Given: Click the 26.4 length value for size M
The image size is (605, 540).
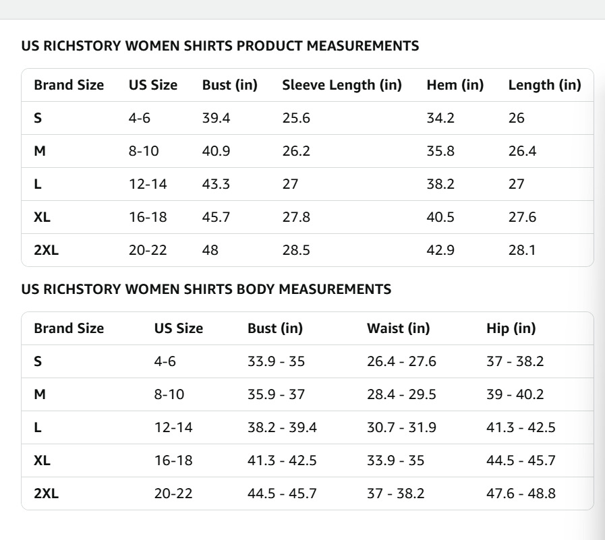Looking at the screenshot, I should tap(522, 151).
